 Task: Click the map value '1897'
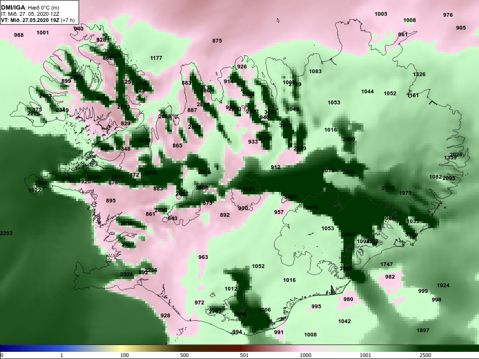pos(423,330)
